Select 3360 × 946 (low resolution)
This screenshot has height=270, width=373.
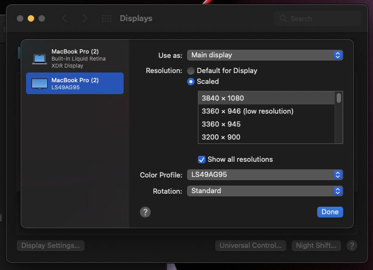point(266,111)
